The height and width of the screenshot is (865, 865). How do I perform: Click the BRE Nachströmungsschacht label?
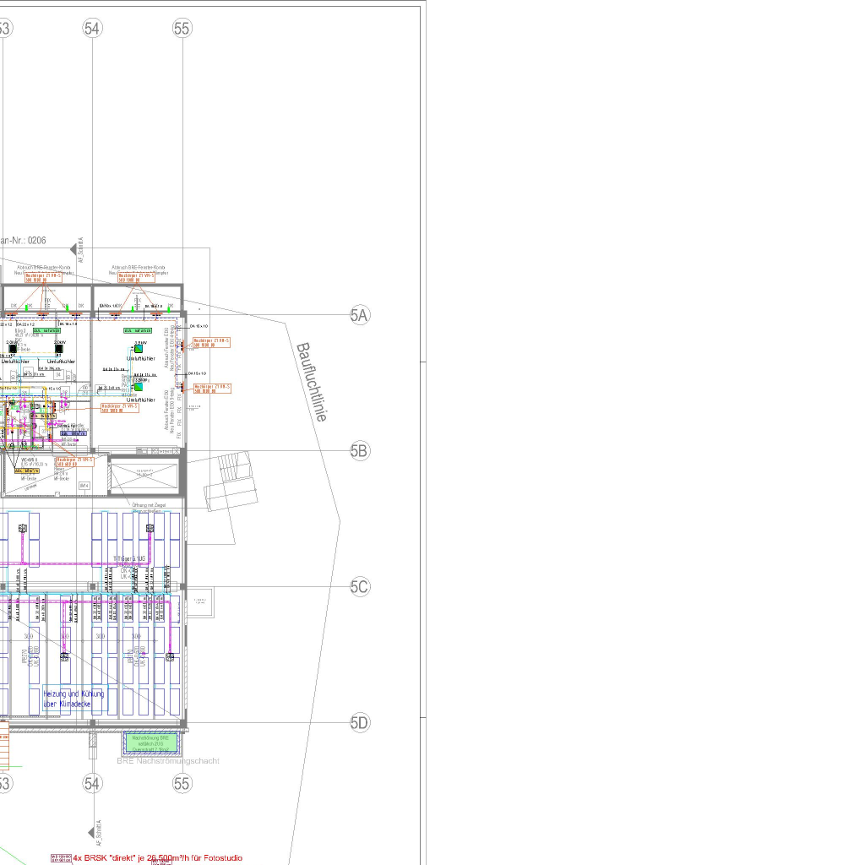tap(167, 761)
